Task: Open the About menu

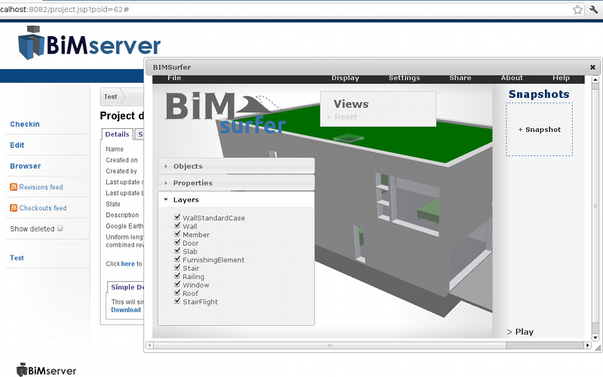Action: (512, 78)
